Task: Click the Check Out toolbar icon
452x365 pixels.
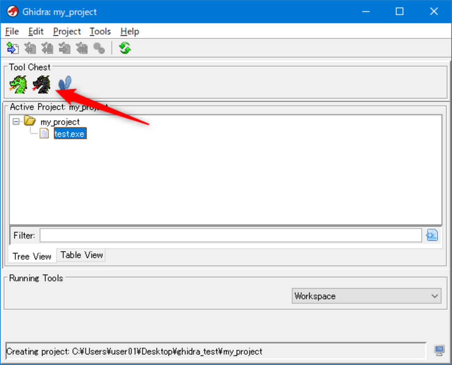Action: tap(30, 48)
